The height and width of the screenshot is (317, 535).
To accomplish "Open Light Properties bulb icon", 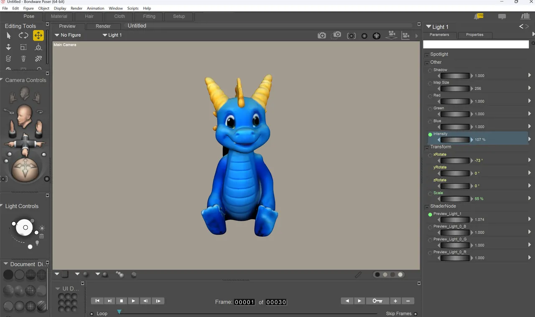I will coord(37,243).
